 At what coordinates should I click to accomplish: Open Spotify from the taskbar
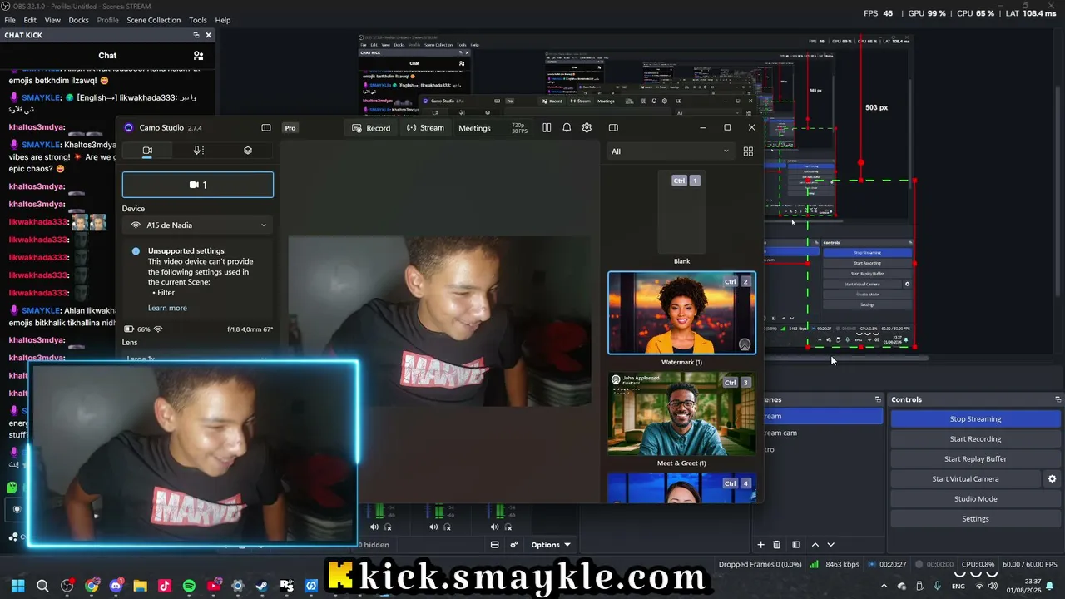(x=189, y=586)
